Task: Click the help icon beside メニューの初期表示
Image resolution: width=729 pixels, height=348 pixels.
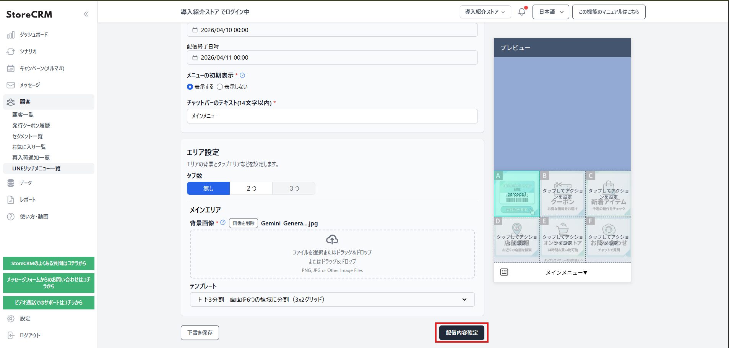Action: pyautogui.click(x=242, y=75)
